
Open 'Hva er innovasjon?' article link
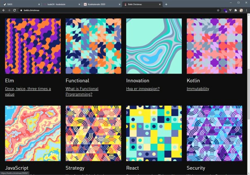[x=143, y=89]
